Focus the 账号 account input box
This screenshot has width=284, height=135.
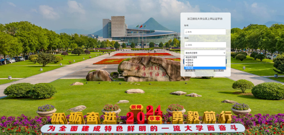pyautogui.click(x=205, y=32)
